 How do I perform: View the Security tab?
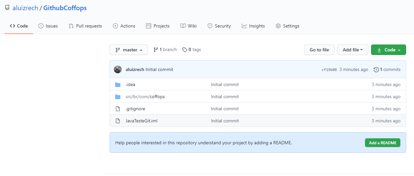(x=219, y=26)
